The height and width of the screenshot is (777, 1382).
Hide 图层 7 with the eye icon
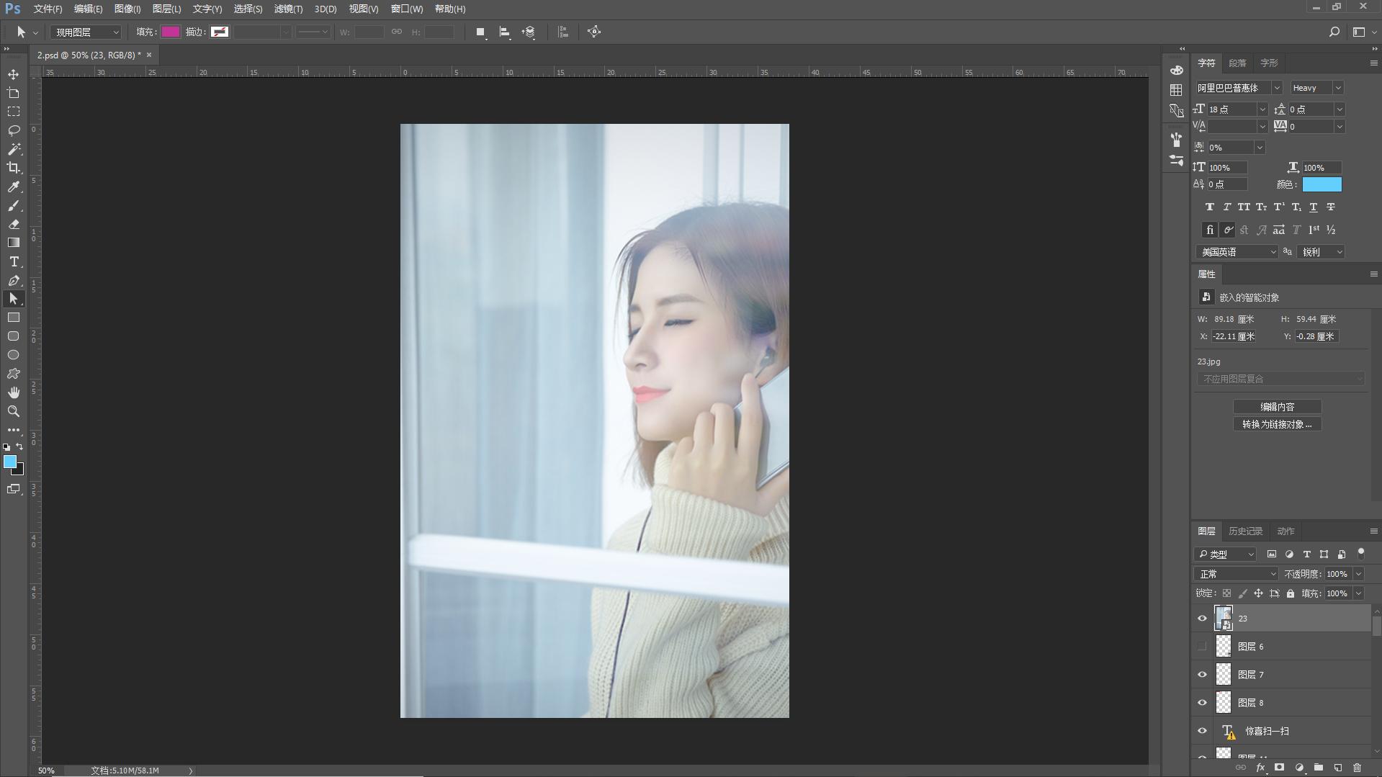[x=1202, y=675]
